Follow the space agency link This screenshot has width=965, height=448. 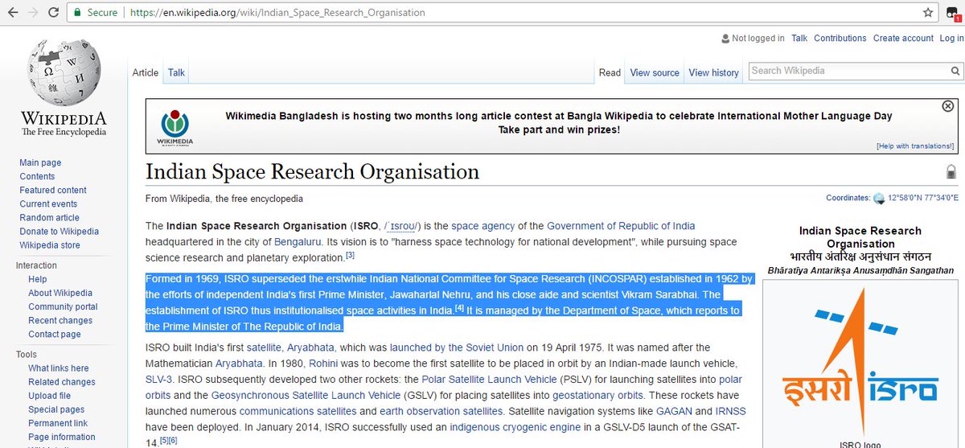click(x=482, y=226)
